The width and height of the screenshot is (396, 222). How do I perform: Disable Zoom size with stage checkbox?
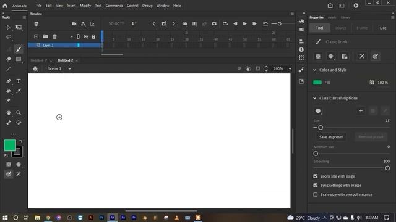click(x=316, y=176)
